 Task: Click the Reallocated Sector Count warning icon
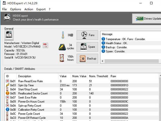click(7, 93)
